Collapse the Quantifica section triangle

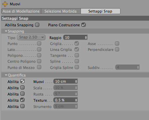6,75
